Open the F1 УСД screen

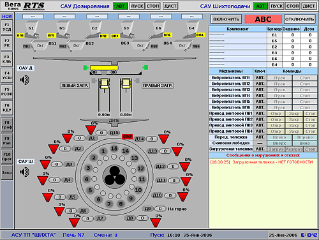[7, 27]
